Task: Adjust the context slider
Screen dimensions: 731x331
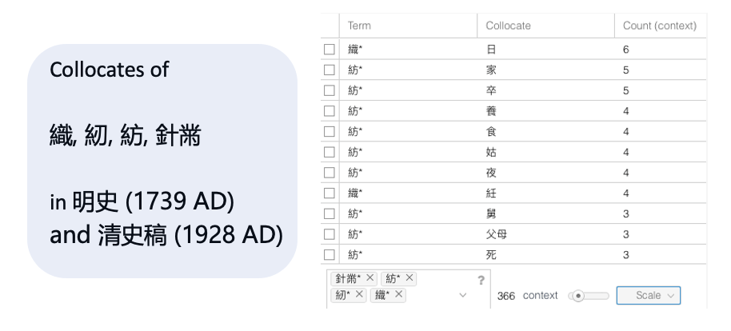Action: pos(578,296)
